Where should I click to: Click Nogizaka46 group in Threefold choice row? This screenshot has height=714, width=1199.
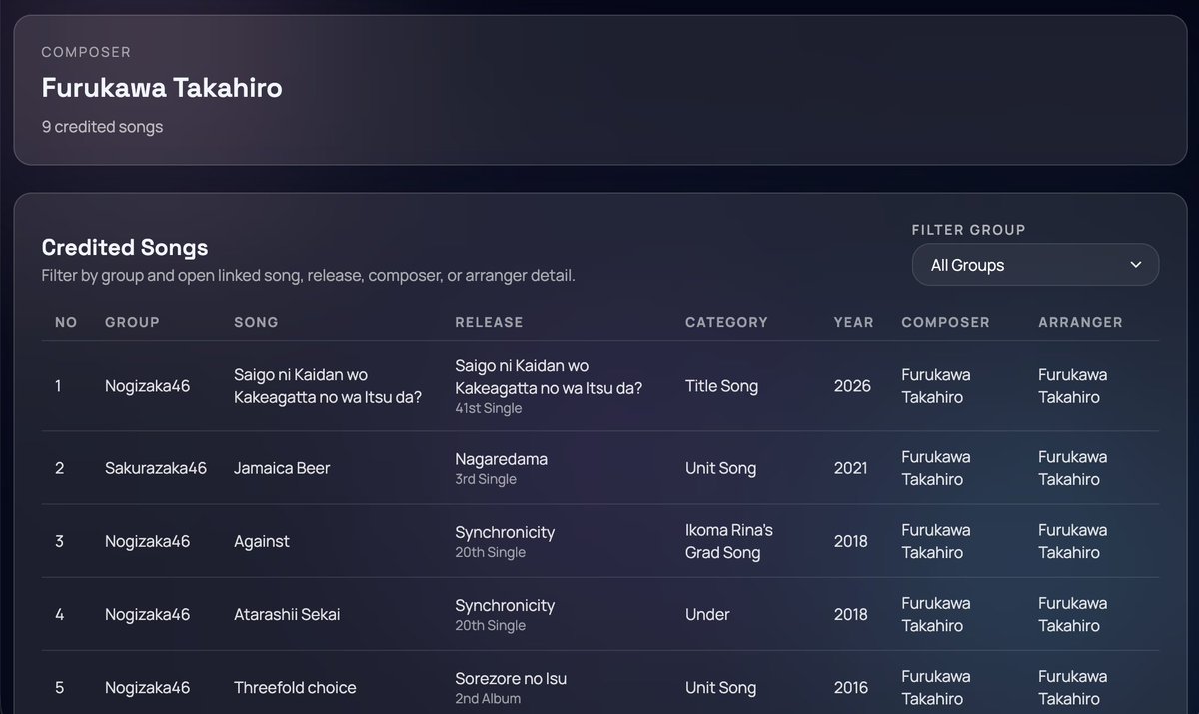pyautogui.click(x=147, y=687)
